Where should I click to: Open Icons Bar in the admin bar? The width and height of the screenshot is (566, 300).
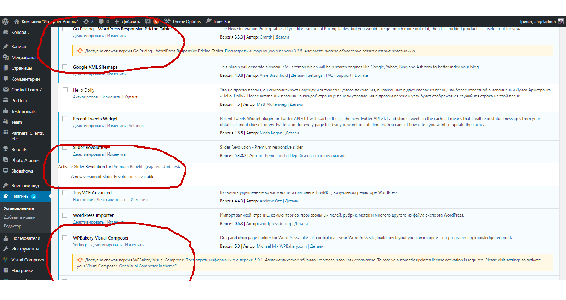point(218,22)
